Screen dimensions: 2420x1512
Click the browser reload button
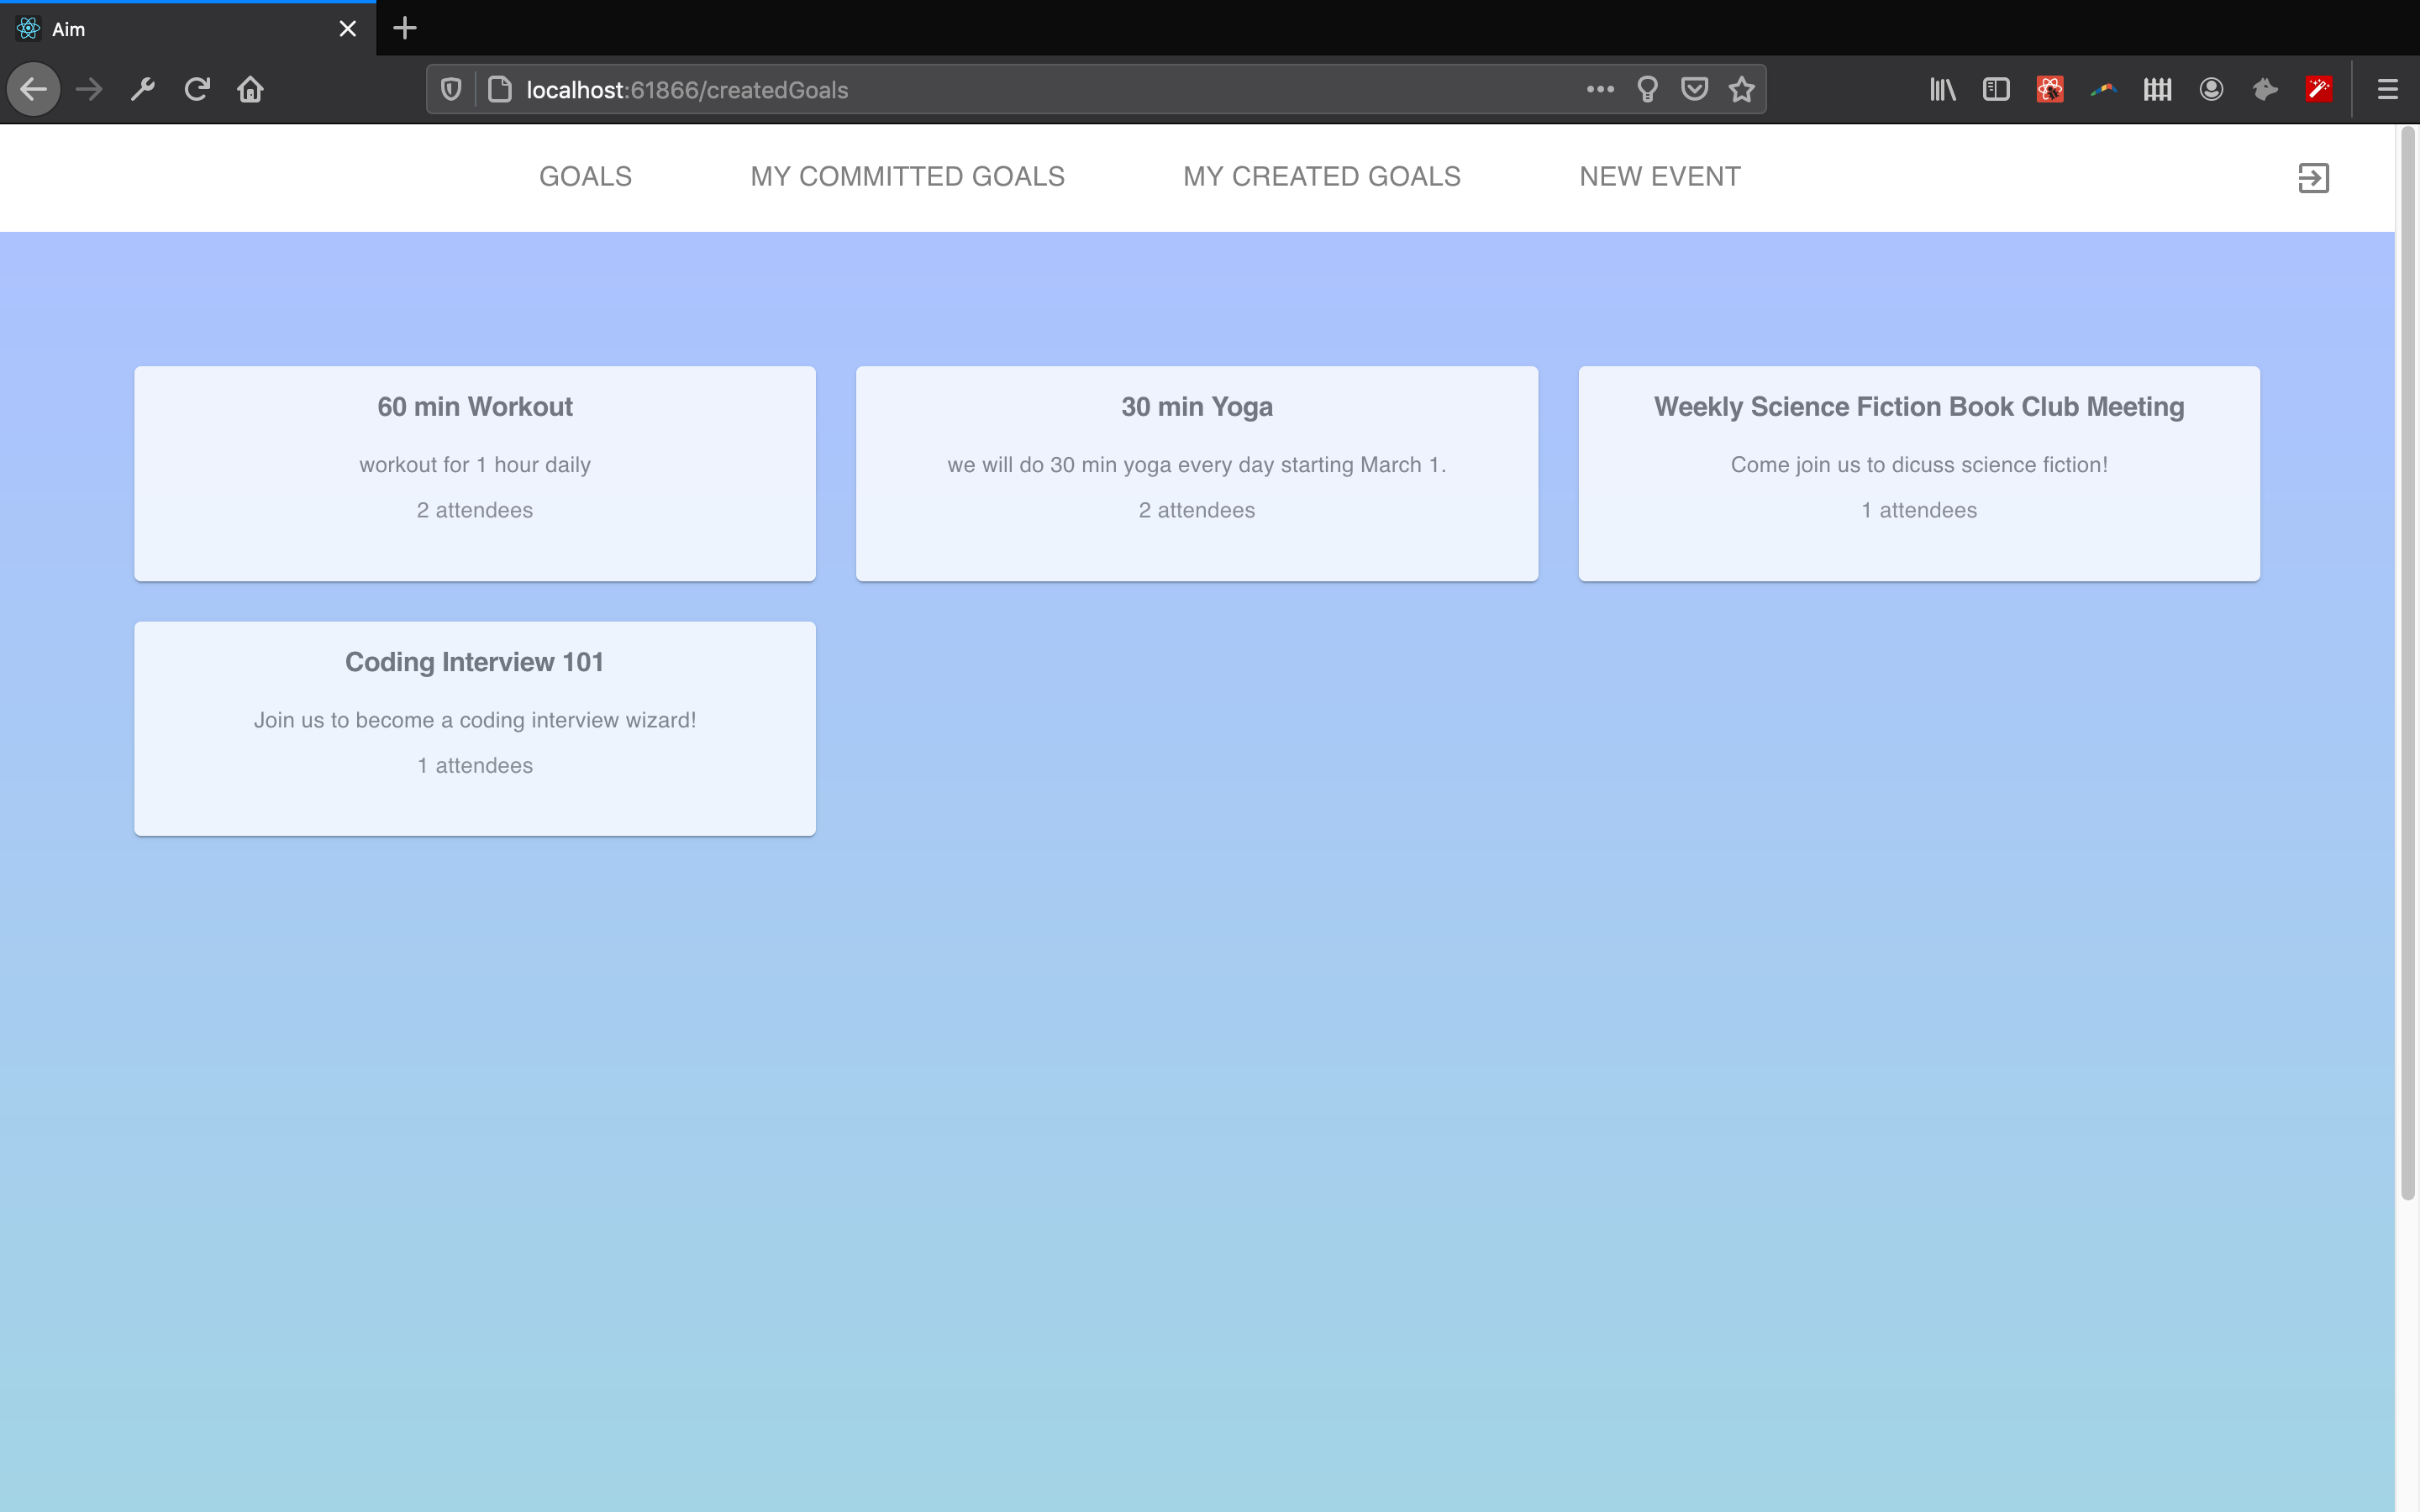coord(197,90)
